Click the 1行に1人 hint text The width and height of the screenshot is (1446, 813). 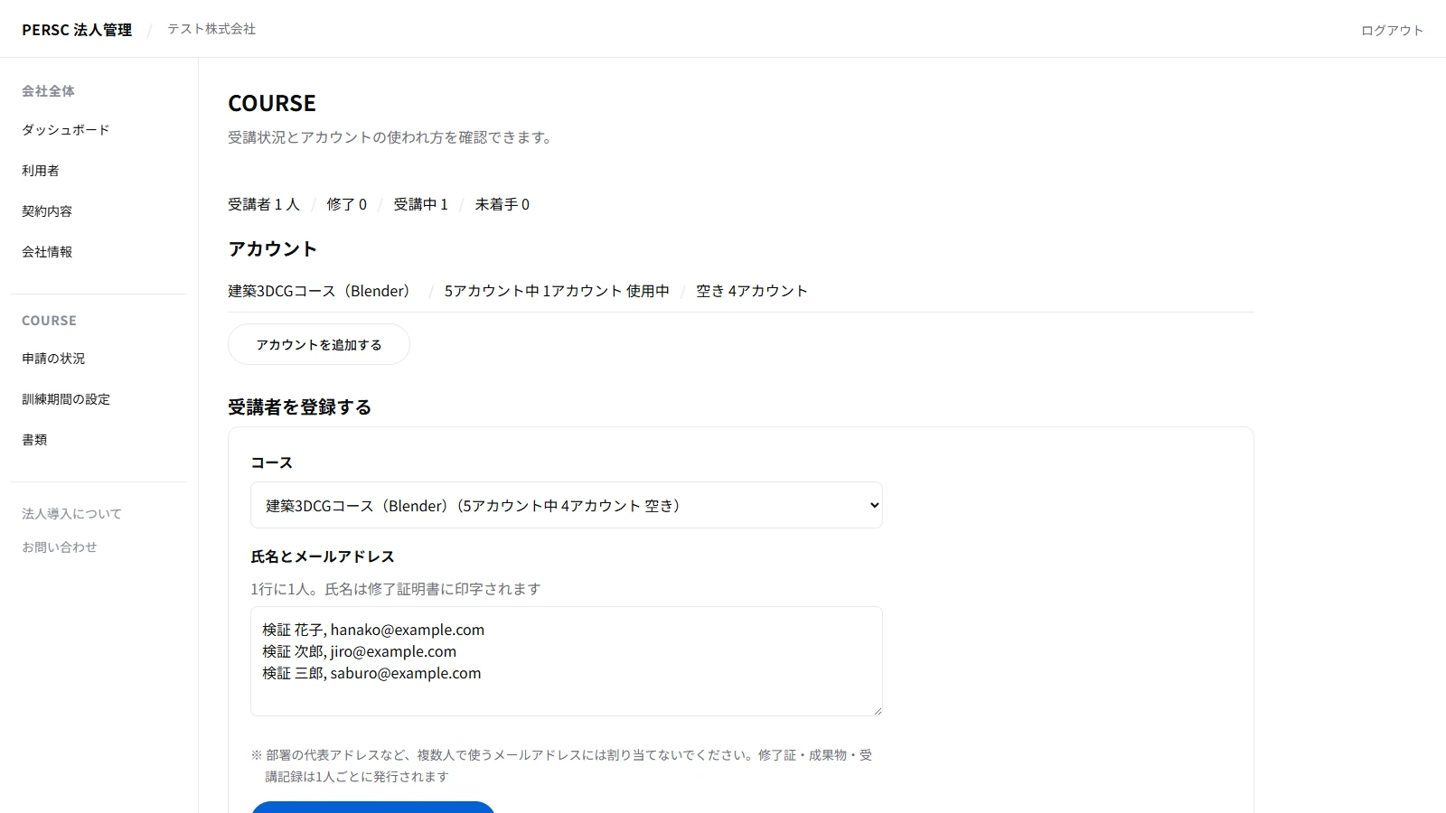396,589
